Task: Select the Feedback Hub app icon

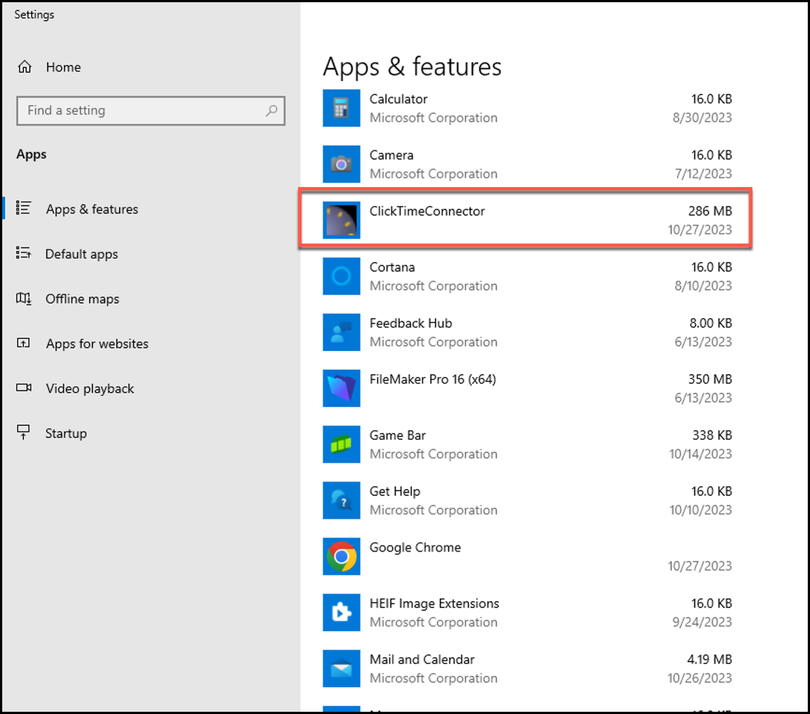Action: (x=342, y=333)
